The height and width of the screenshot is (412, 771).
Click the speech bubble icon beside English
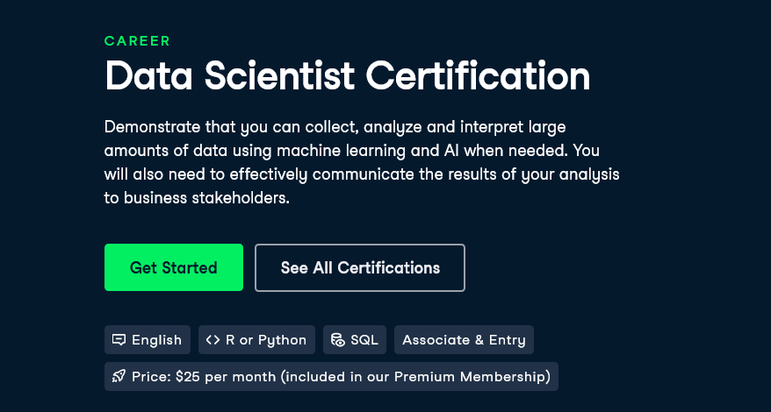pyautogui.click(x=119, y=340)
